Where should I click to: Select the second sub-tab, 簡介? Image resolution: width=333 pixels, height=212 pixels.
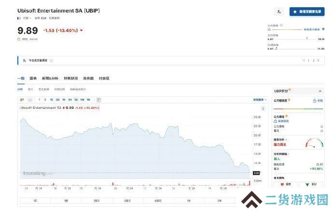point(30,90)
